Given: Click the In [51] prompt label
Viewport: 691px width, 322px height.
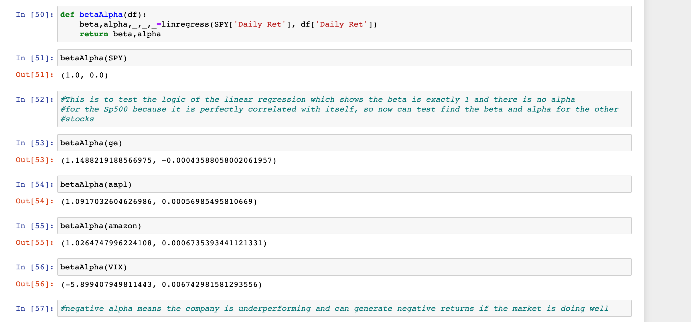Looking at the screenshot, I should coord(34,58).
